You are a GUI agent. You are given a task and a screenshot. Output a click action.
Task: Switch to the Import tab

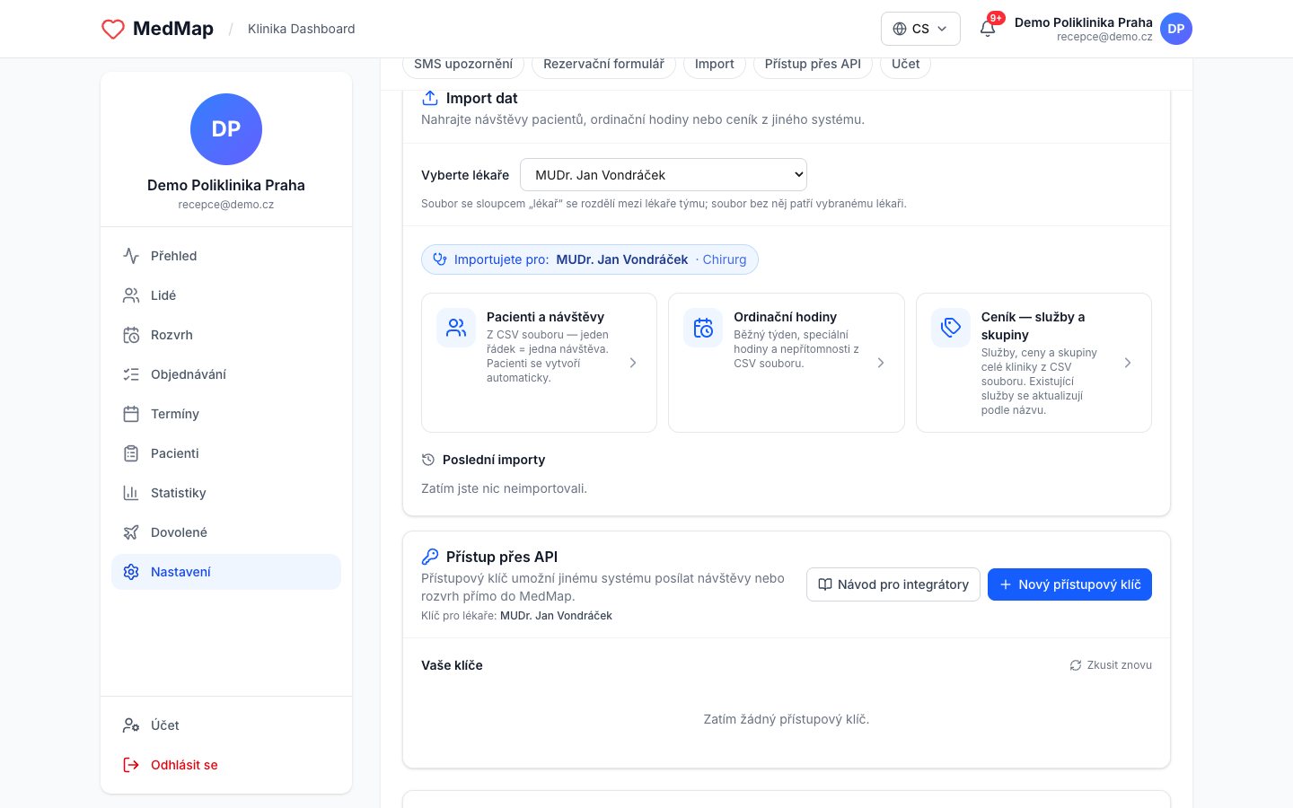coord(715,64)
